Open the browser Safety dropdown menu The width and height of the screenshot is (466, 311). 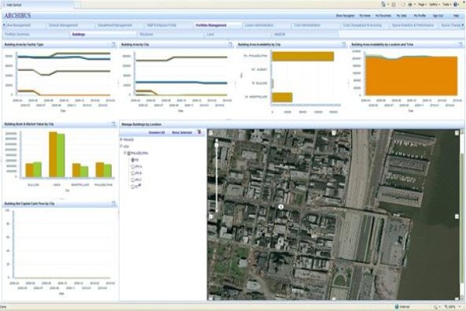pos(434,5)
